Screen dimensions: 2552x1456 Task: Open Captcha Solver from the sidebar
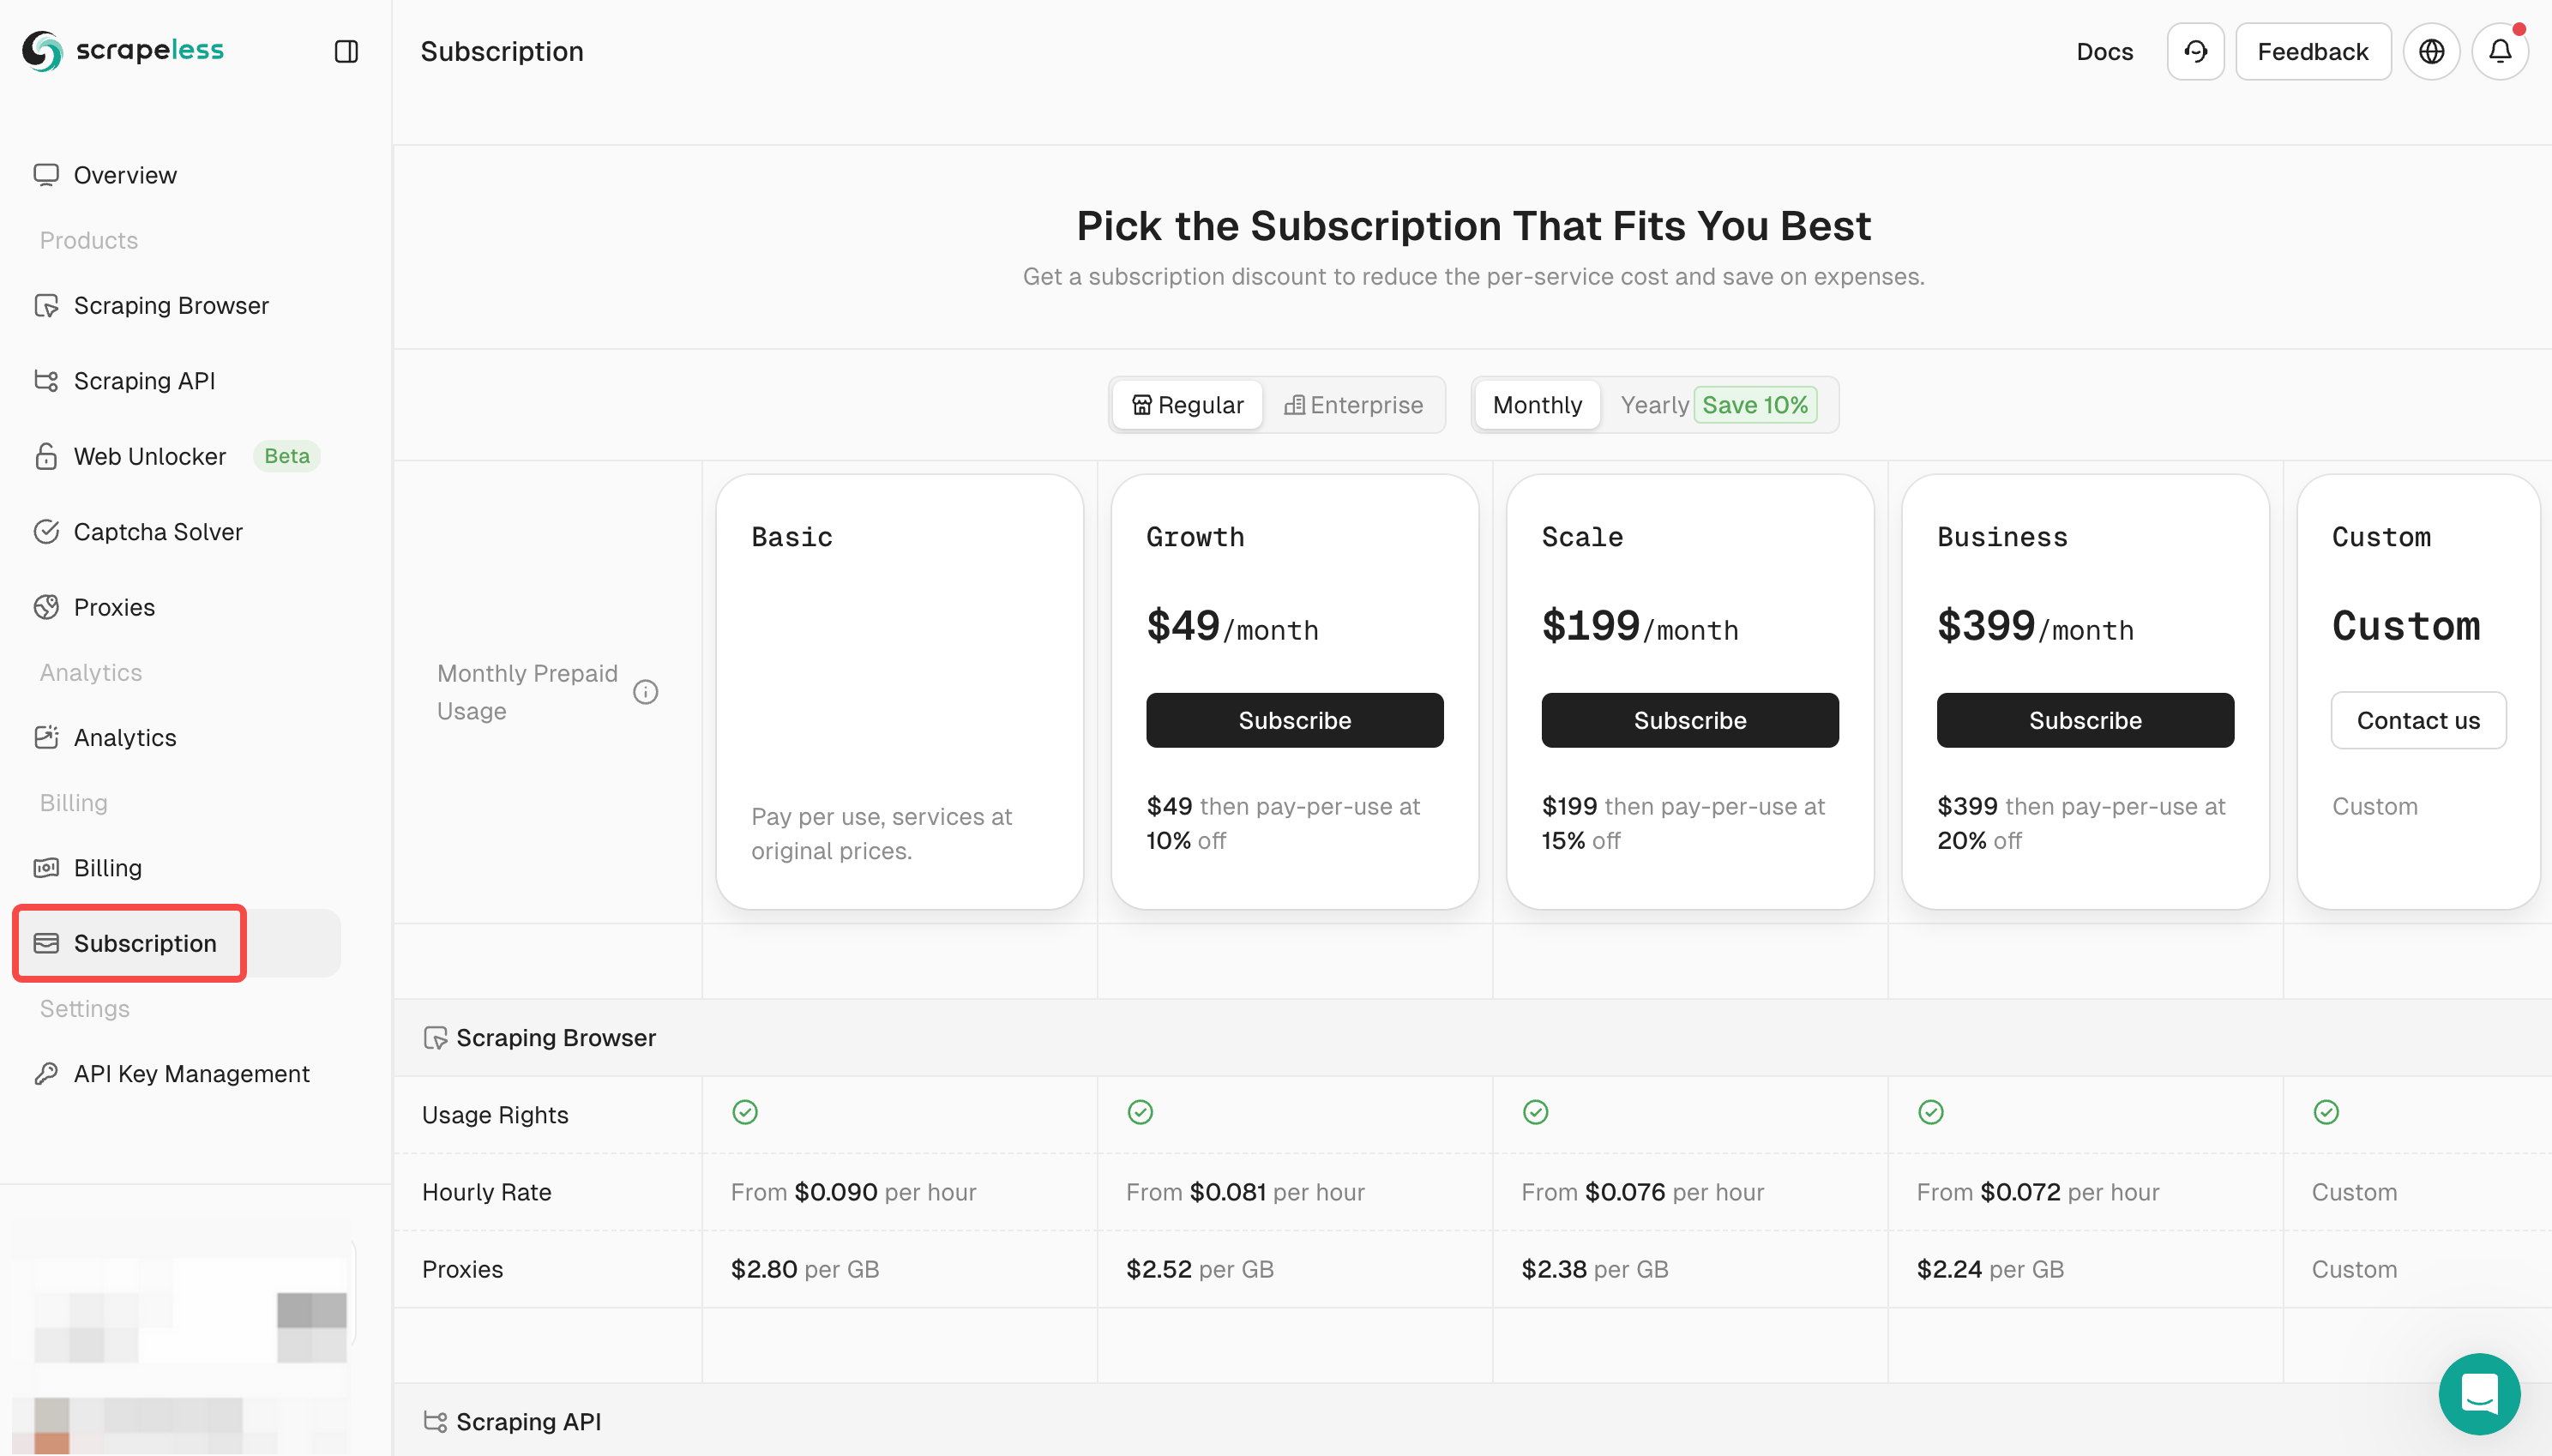(x=158, y=532)
